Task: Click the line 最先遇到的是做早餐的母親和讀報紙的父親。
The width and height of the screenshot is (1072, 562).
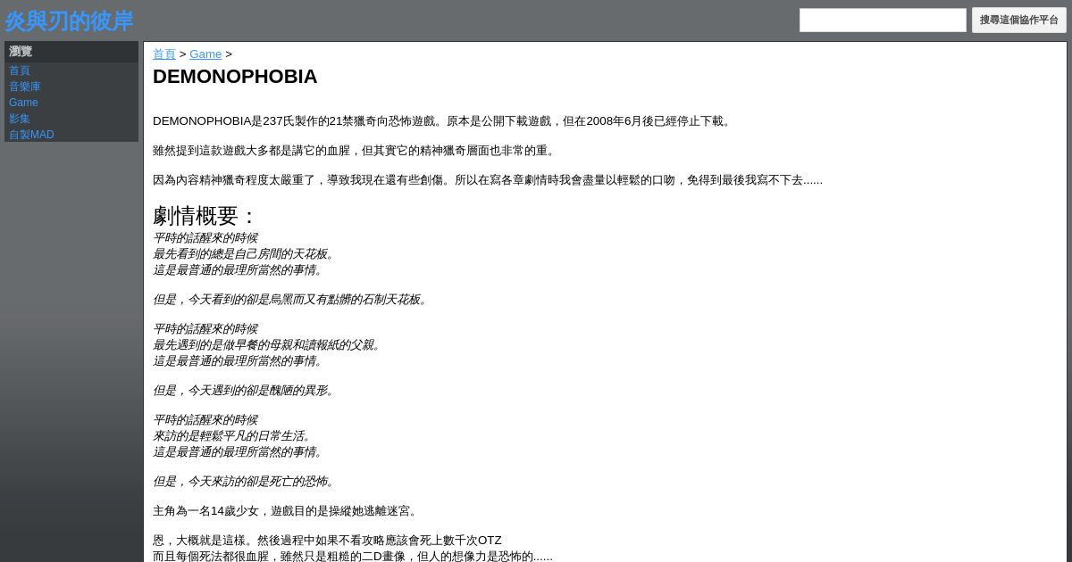Action: coord(269,345)
